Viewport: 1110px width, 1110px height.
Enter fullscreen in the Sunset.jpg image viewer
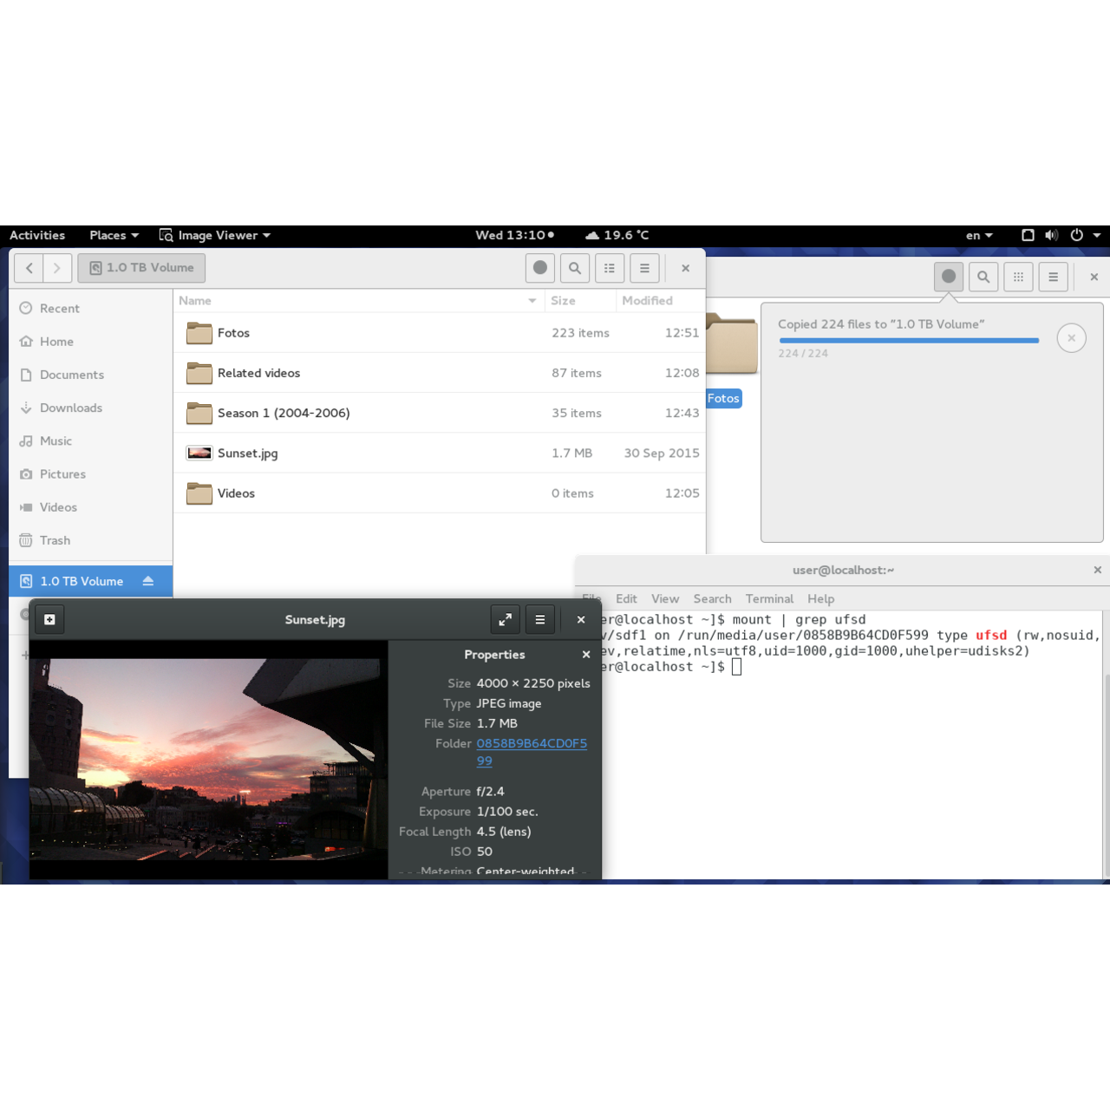point(505,619)
